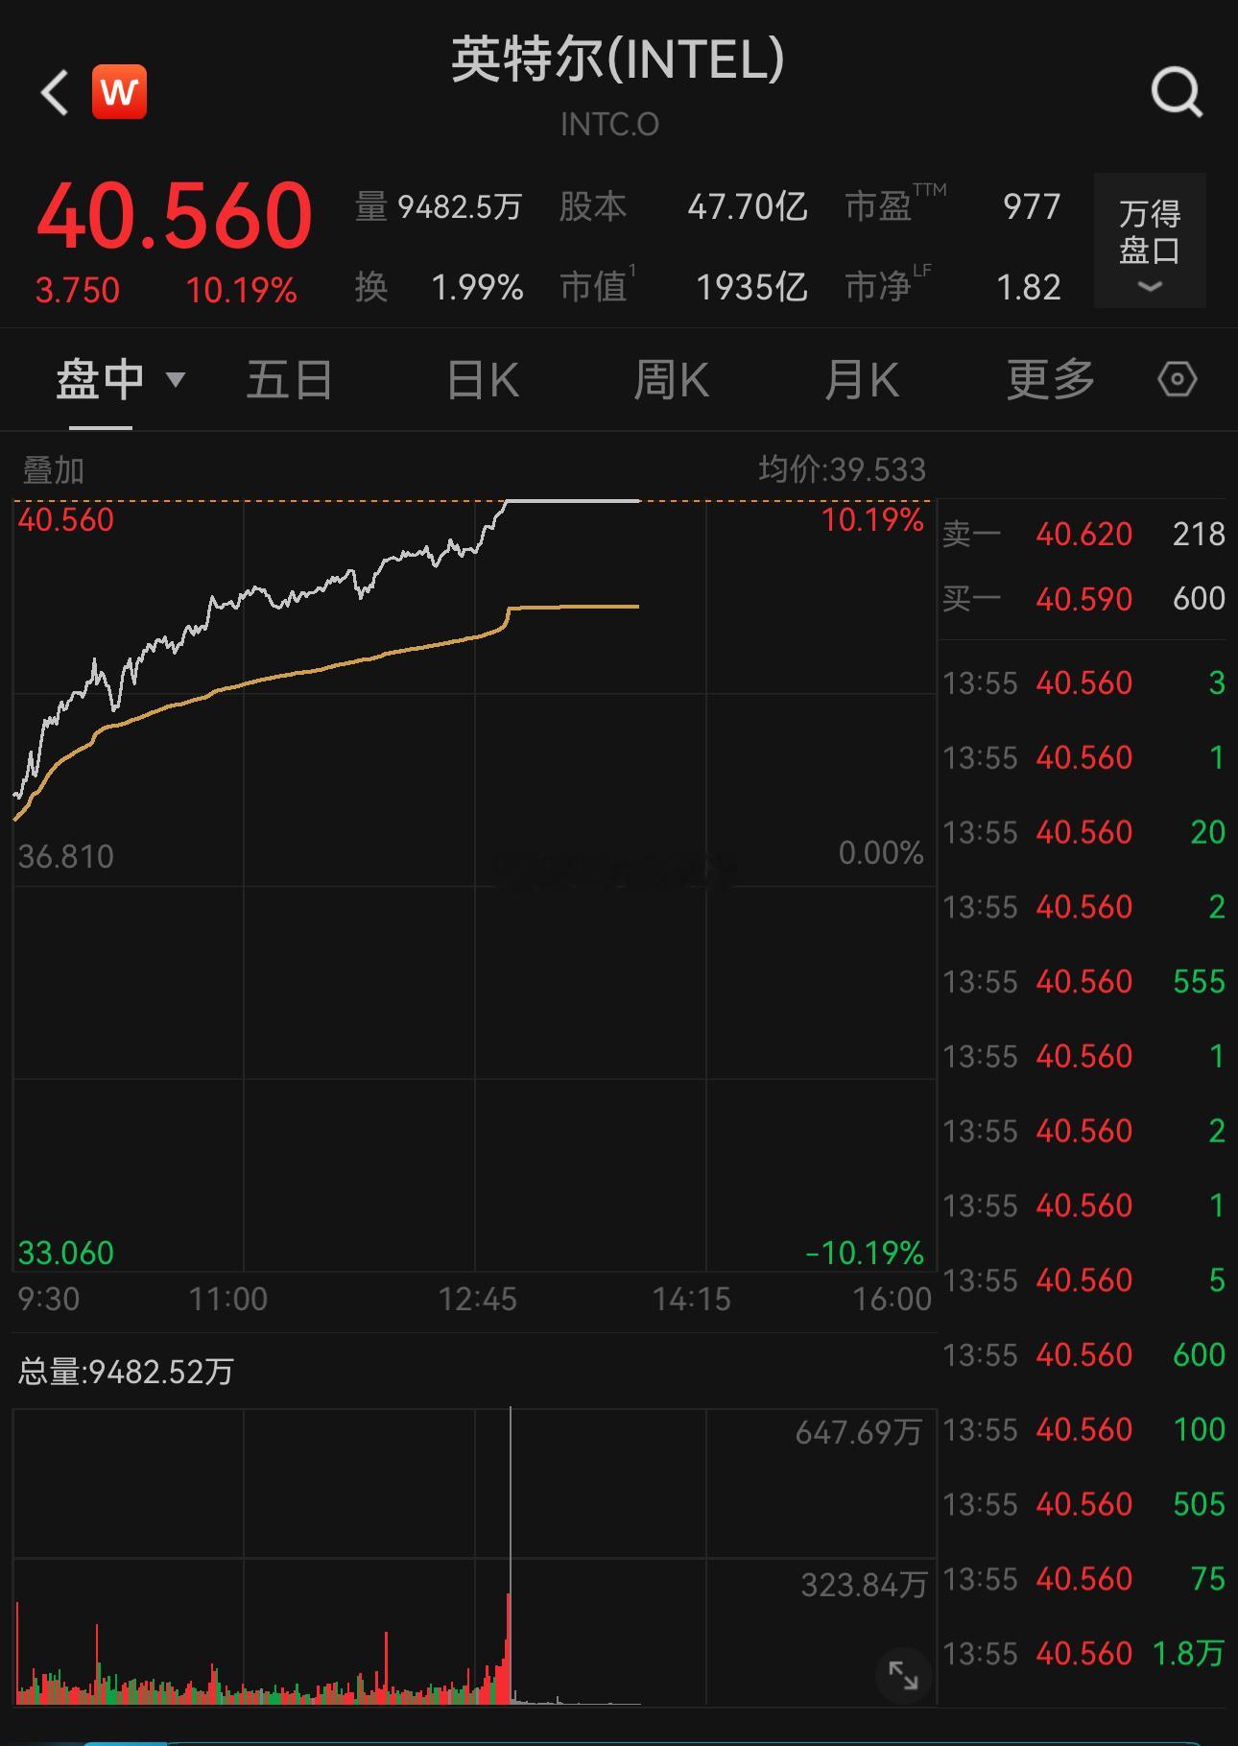Tap the trade row with volume 20

1083,831
